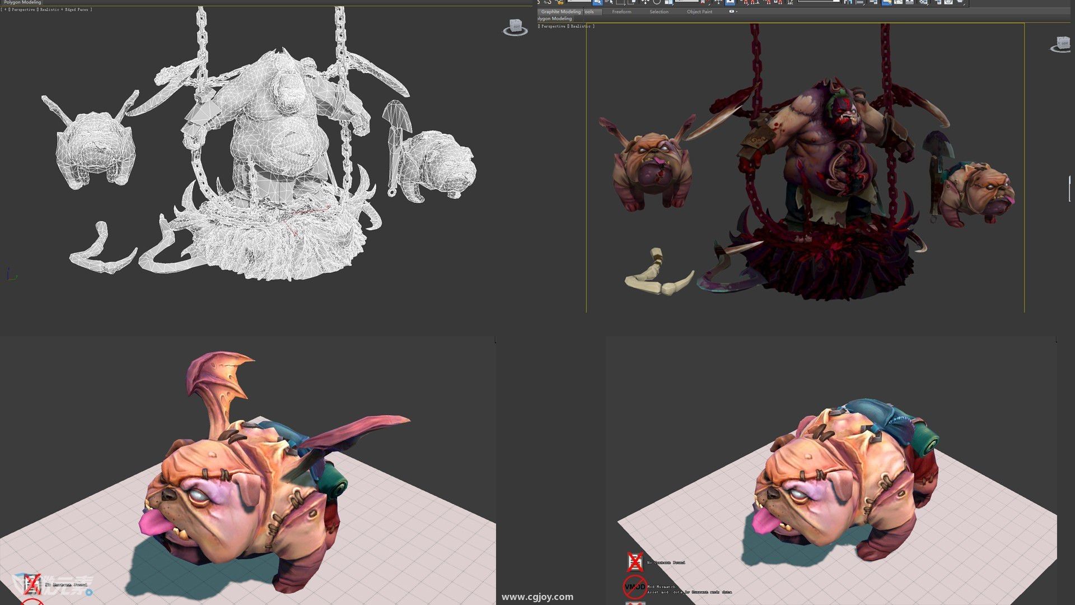The image size is (1075, 605).
Task: Switch to the Object Paint ribbon tab
Action: (699, 12)
